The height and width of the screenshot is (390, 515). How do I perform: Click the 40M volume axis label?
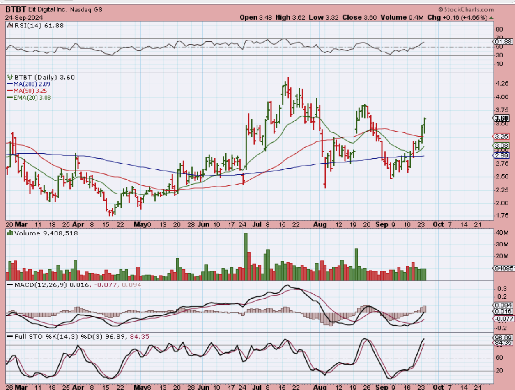(502, 233)
